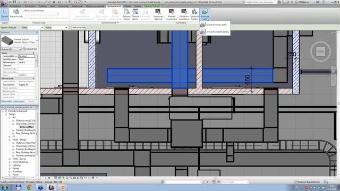This screenshot has height=191, width=340.
Task: Select Piping in project browser
Action: pos(15,168)
